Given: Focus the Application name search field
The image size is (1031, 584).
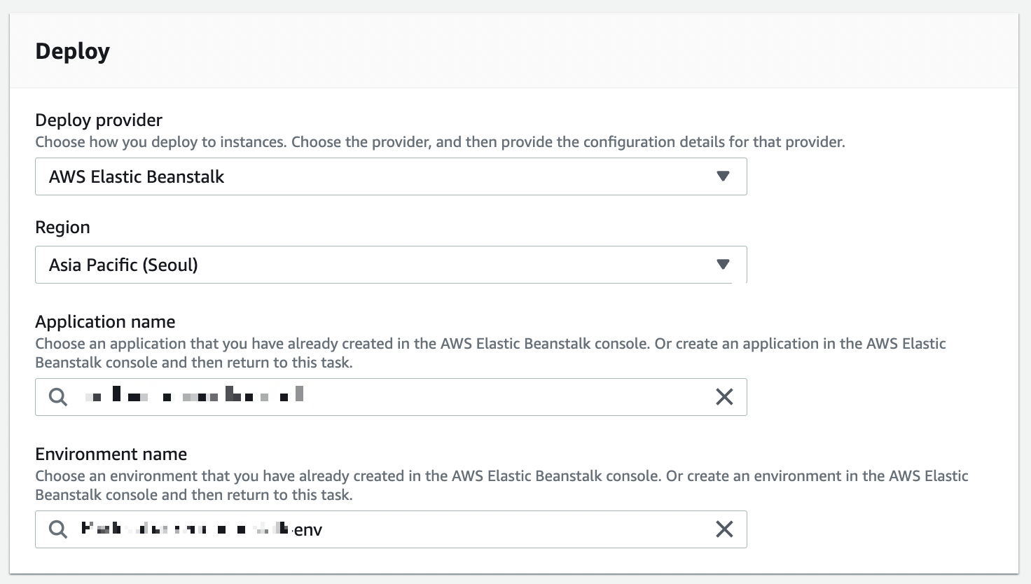Looking at the screenshot, I should (490, 397).
